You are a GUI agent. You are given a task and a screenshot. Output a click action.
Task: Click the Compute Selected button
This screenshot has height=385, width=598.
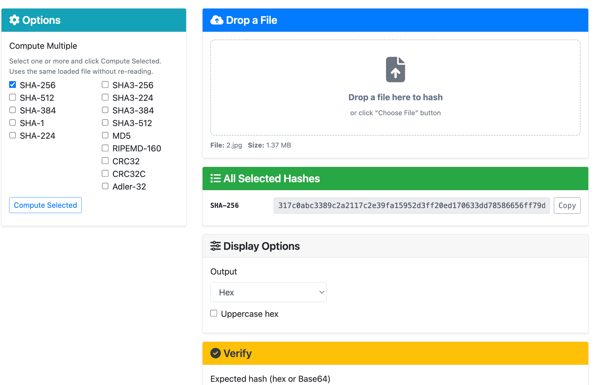tap(45, 205)
